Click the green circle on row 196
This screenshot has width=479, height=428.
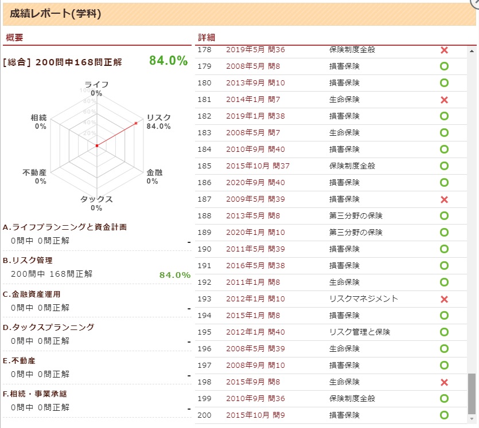tap(444, 349)
